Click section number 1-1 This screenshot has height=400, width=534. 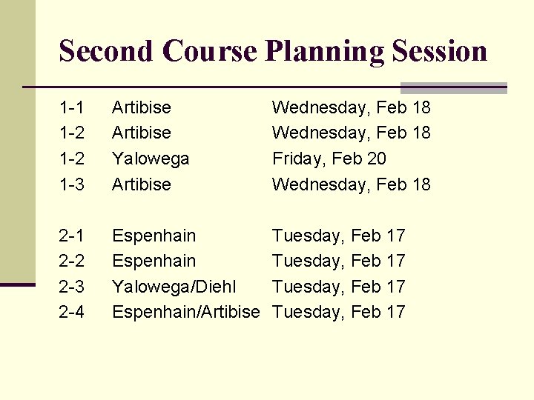point(72,107)
